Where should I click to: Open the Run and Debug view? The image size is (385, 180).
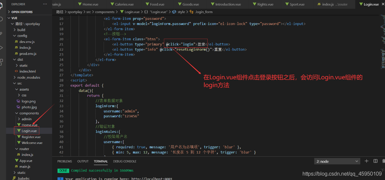pos(2,47)
